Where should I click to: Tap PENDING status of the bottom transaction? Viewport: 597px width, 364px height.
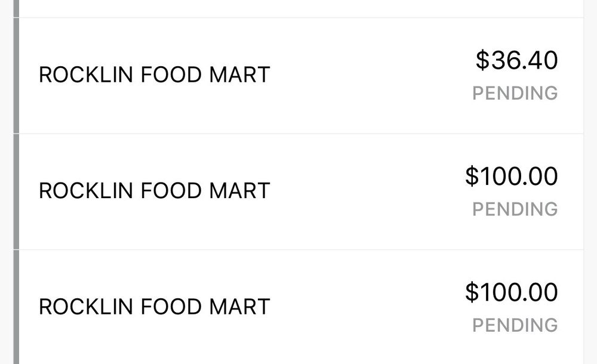(515, 325)
